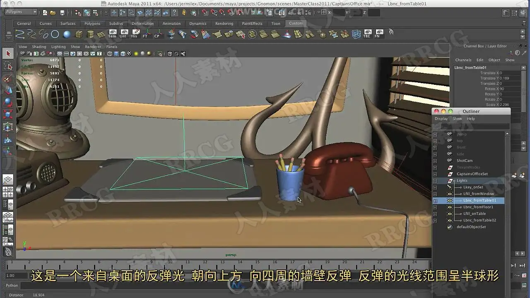Expand TexureNodes node in Outliner
This screenshot has width=530, height=298.
coord(435,168)
